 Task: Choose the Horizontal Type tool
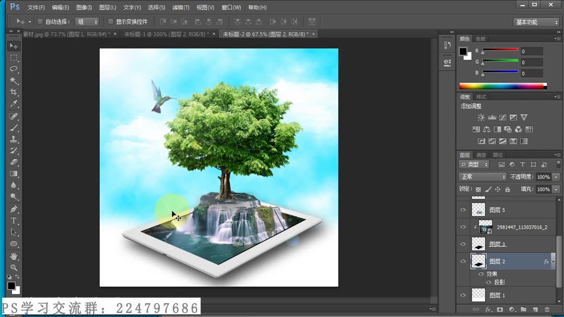(x=13, y=220)
